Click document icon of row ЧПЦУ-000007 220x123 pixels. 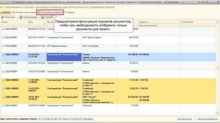(3, 46)
